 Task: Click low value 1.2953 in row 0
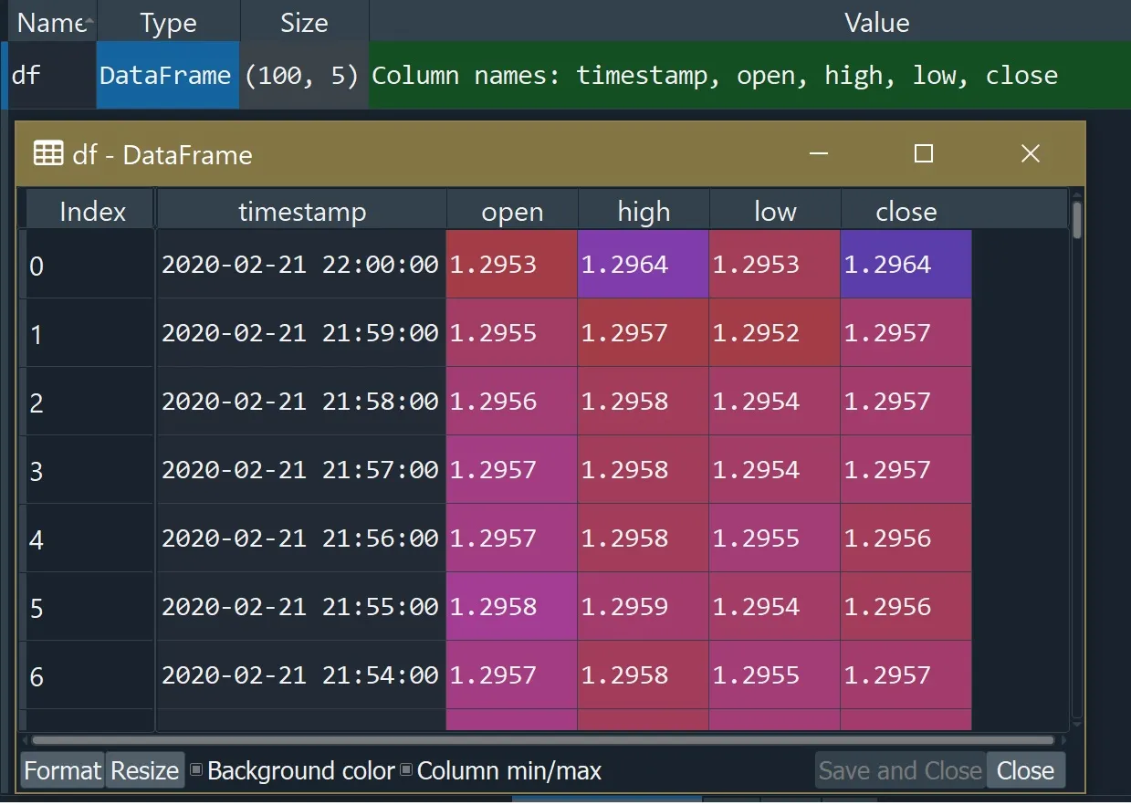(775, 265)
